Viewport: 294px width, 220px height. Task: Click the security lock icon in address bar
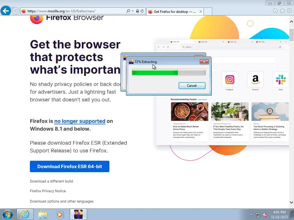(x=138, y=11)
